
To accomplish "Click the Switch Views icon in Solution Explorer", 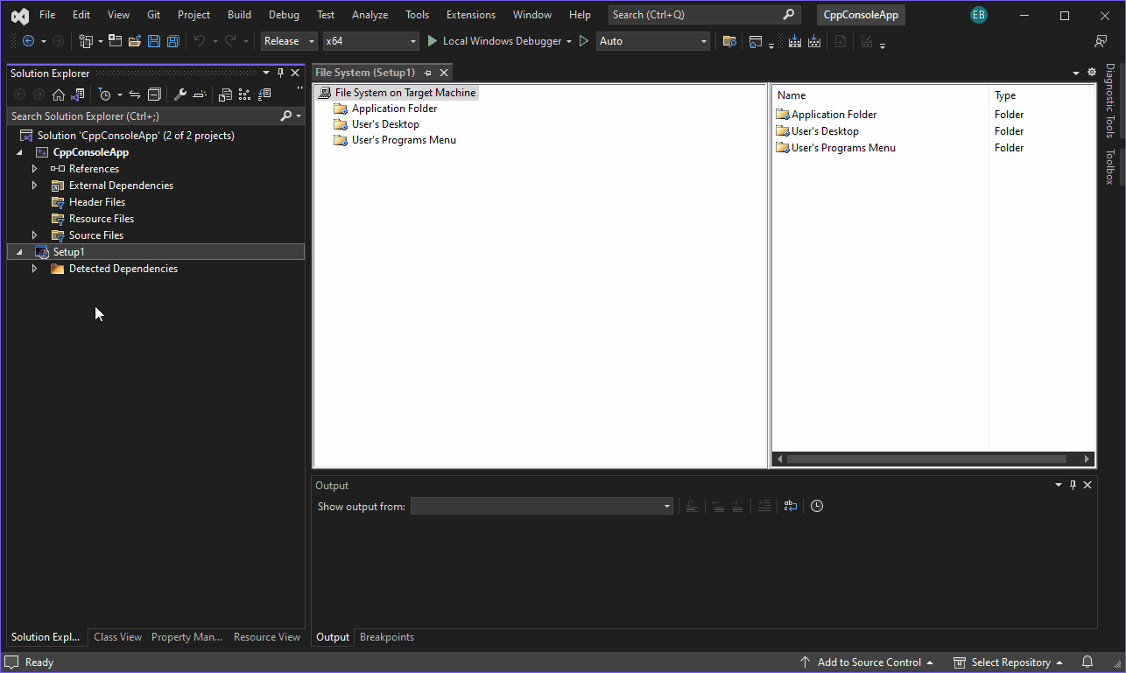I will pos(77,95).
